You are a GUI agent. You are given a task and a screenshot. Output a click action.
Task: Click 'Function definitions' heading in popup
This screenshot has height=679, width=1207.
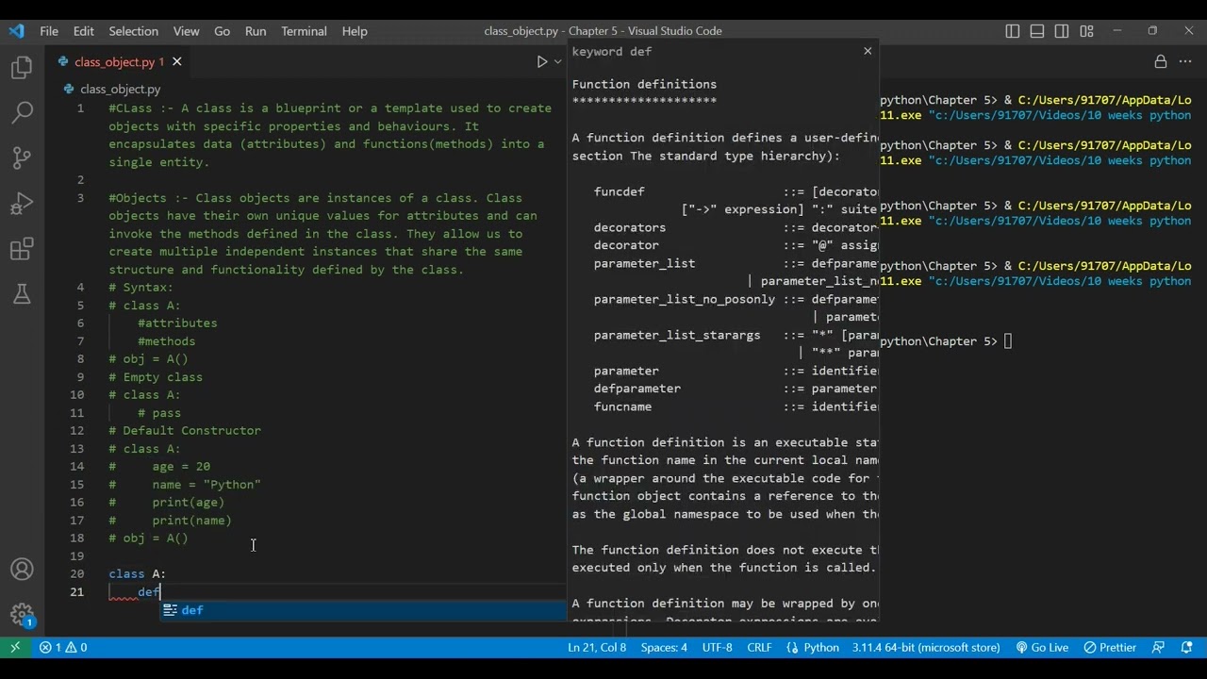(644, 84)
